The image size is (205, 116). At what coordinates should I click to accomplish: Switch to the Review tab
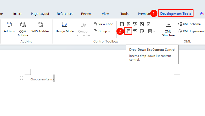pos(86,14)
